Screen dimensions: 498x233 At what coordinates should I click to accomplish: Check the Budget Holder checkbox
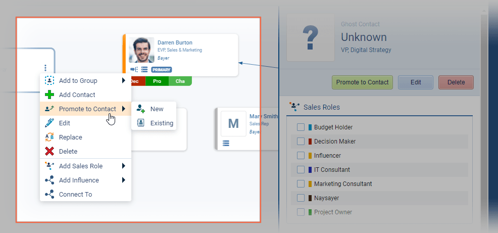click(x=301, y=127)
